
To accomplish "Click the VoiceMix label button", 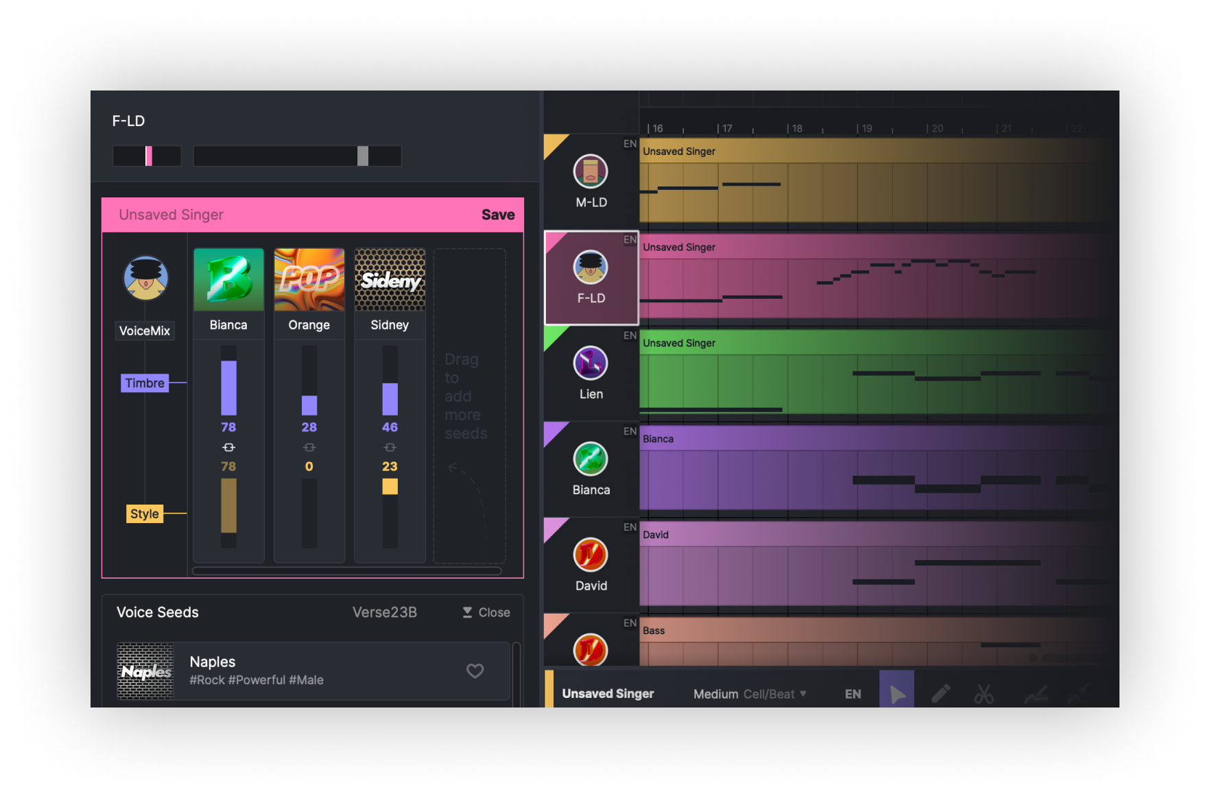I will coord(145,330).
